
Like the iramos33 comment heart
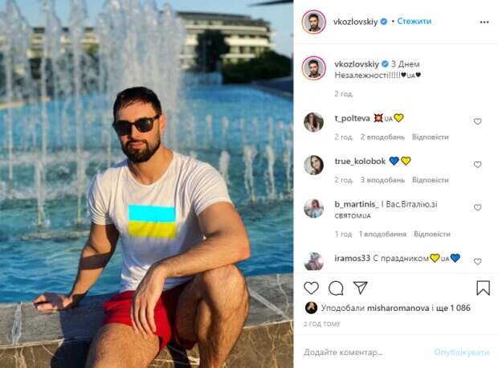pos(477,262)
